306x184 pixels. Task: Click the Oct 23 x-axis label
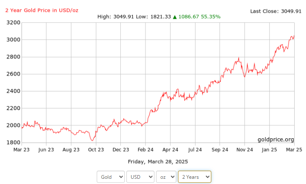(x=96, y=149)
